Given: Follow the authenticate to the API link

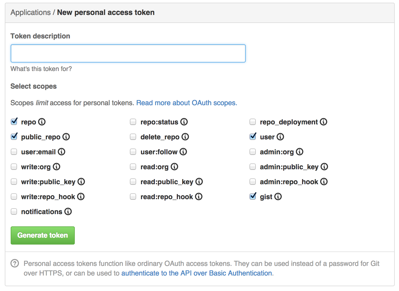Looking at the screenshot, I should (197, 273).
